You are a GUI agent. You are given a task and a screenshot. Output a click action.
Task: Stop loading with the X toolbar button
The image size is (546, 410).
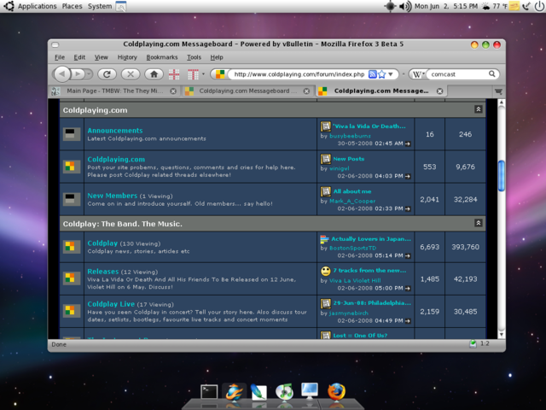[x=131, y=74]
